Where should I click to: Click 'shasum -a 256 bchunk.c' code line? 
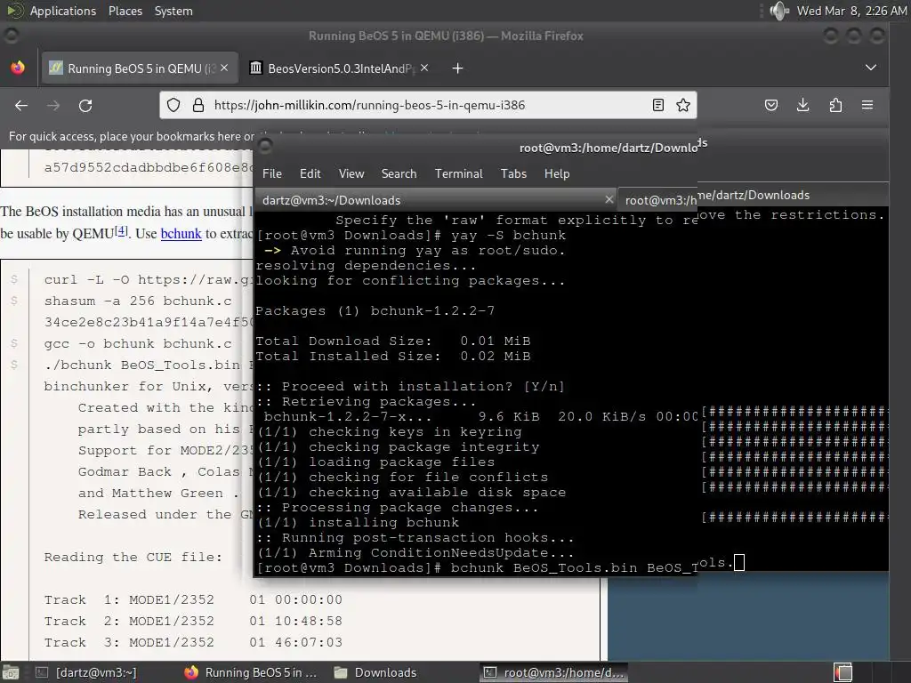(x=138, y=301)
